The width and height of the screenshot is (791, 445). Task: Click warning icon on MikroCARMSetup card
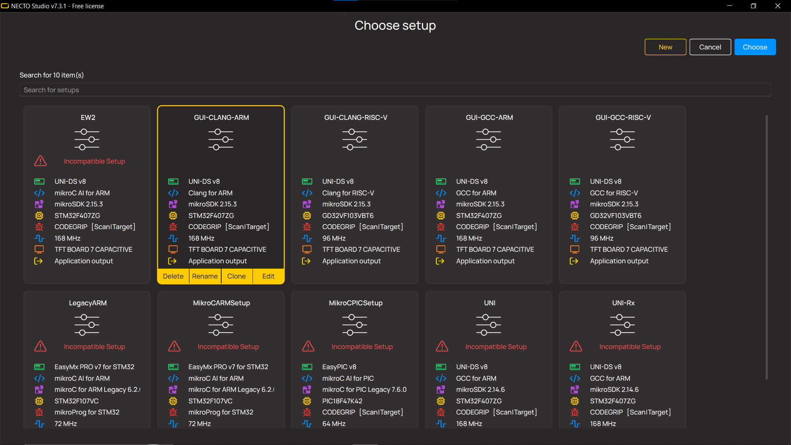[x=174, y=346]
